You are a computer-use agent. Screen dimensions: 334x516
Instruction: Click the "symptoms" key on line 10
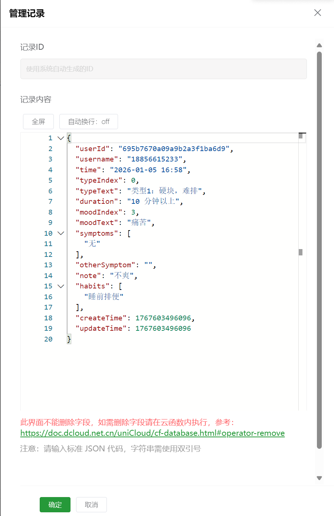click(x=97, y=233)
